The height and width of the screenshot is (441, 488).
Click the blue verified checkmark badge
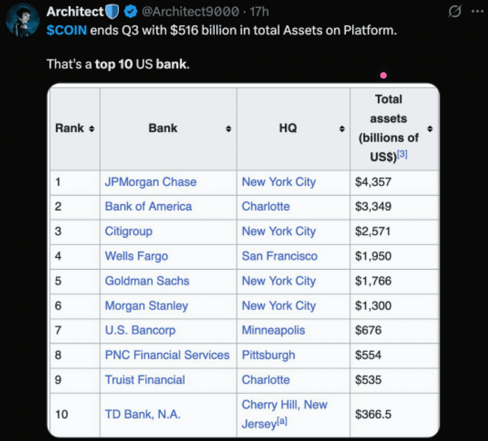click(130, 12)
